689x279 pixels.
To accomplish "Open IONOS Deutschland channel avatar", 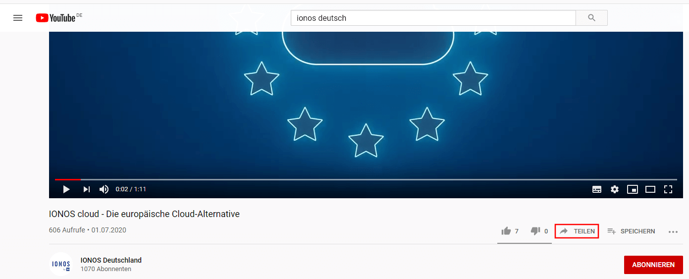I will (x=61, y=264).
